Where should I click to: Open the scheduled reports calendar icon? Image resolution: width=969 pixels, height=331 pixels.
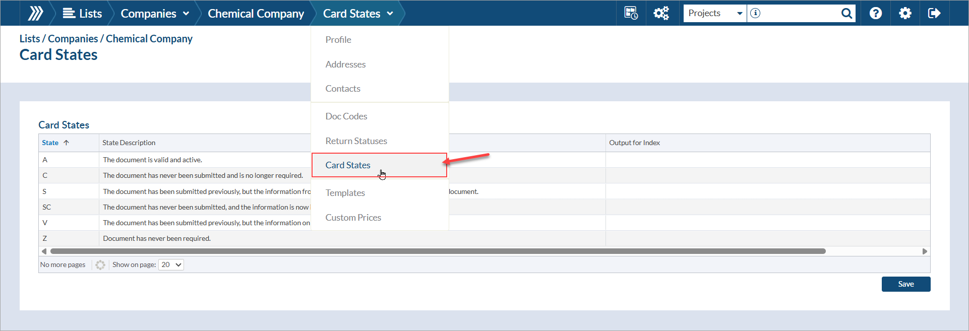[631, 13]
